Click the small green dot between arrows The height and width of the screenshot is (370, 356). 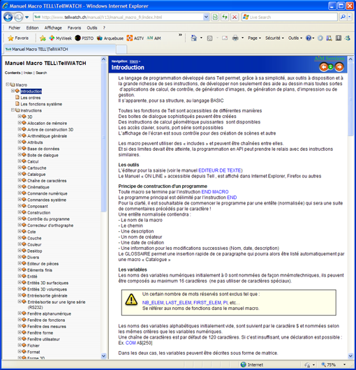pos(331,67)
